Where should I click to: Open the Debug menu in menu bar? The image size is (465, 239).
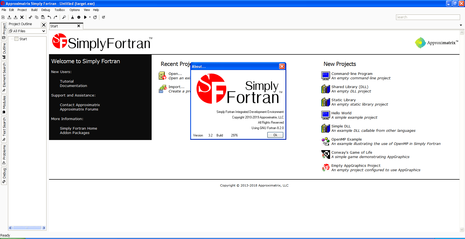click(x=46, y=10)
